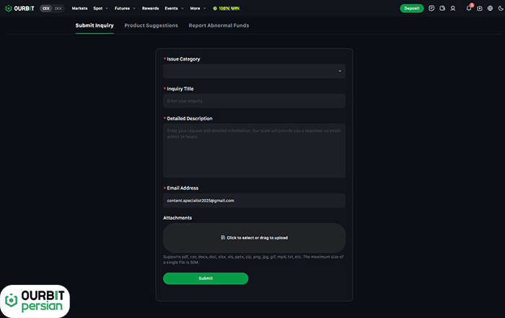Switch to Product Suggestions tab
The width and height of the screenshot is (505, 318).
[x=151, y=25]
